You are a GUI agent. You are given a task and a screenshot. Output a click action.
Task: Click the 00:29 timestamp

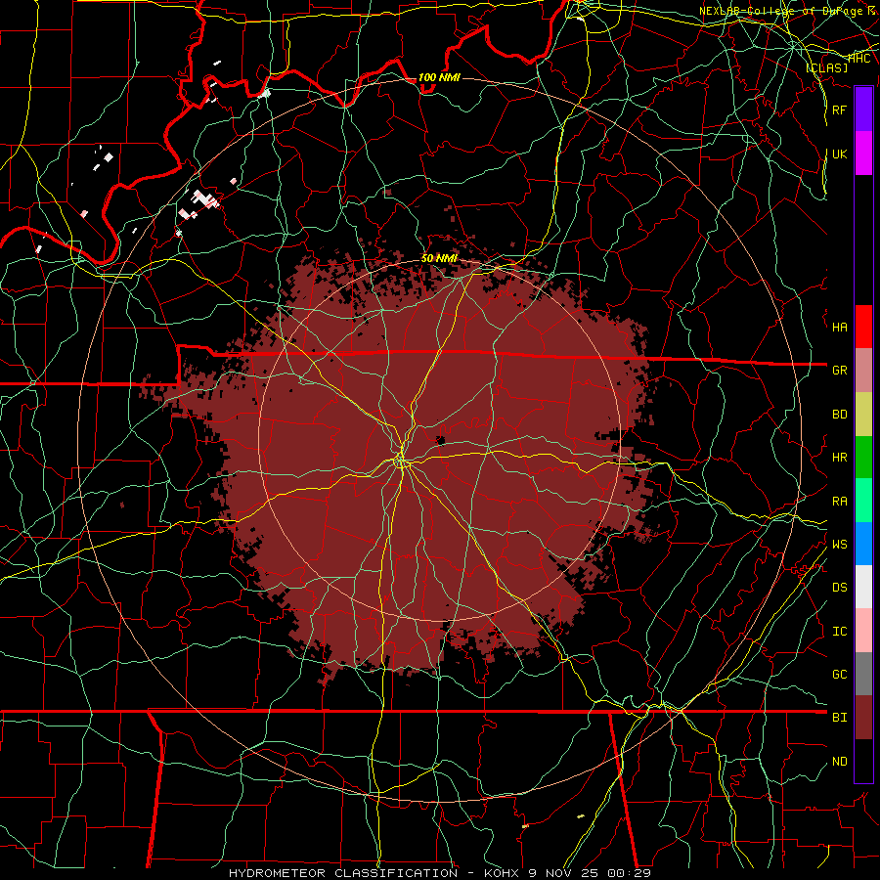click(x=632, y=873)
